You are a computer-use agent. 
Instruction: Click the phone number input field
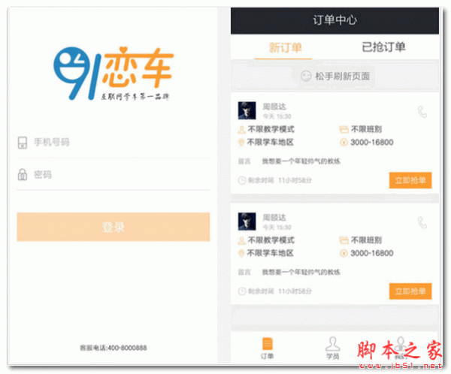pos(114,142)
